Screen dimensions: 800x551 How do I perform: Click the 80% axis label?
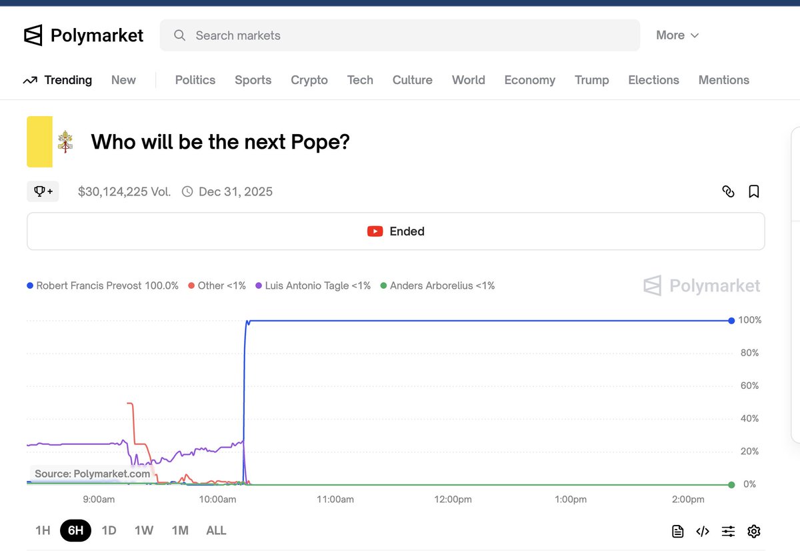click(x=749, y=353)
